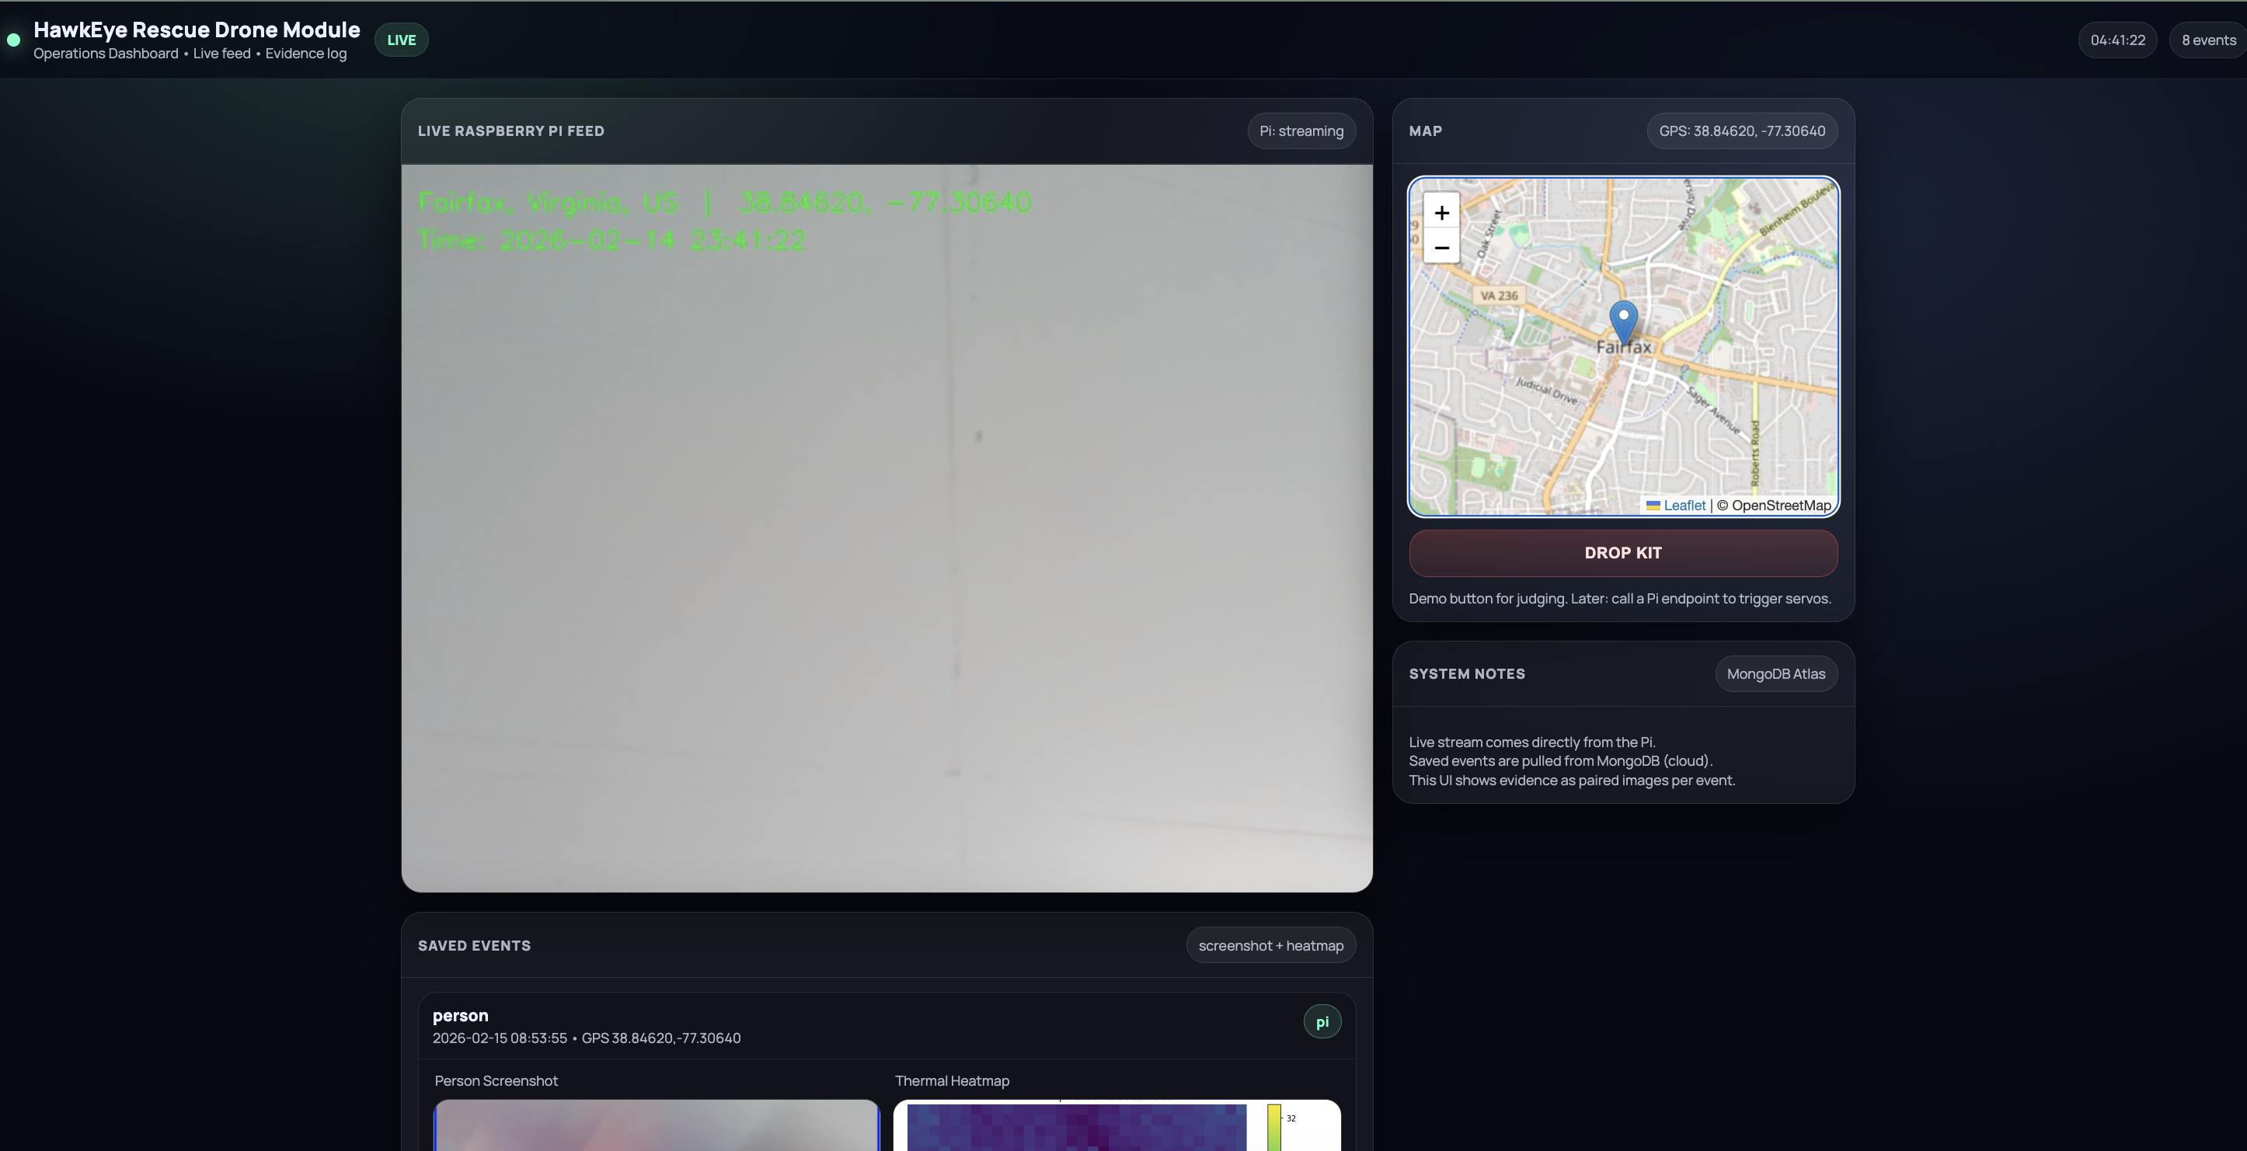The width and height of the screenshot is (2247, 1151).
Task: Click the LIVE status badge
Action: (401, 40)
